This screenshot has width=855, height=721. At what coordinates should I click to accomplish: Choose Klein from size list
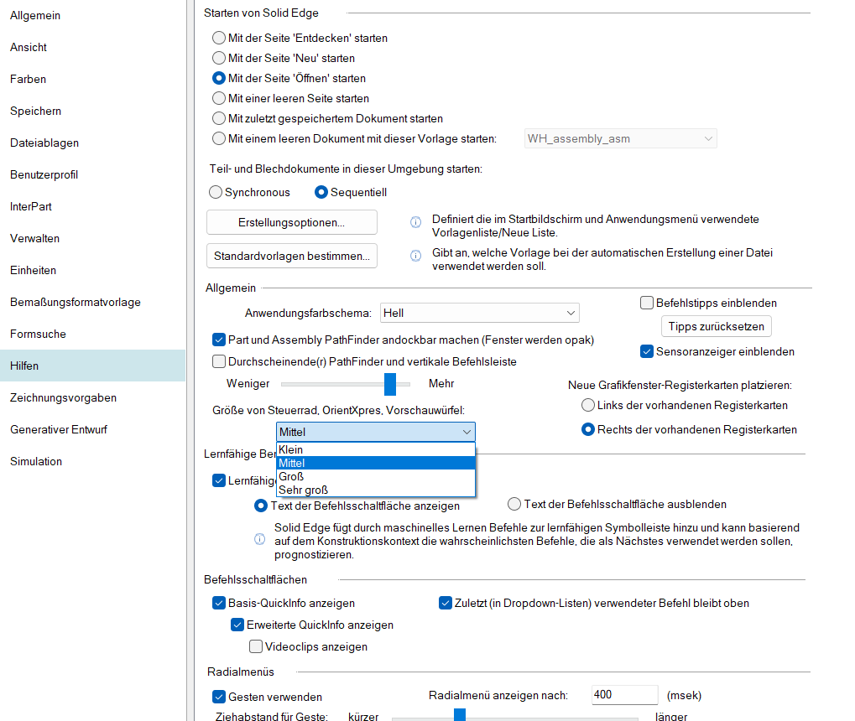point(376,449)
